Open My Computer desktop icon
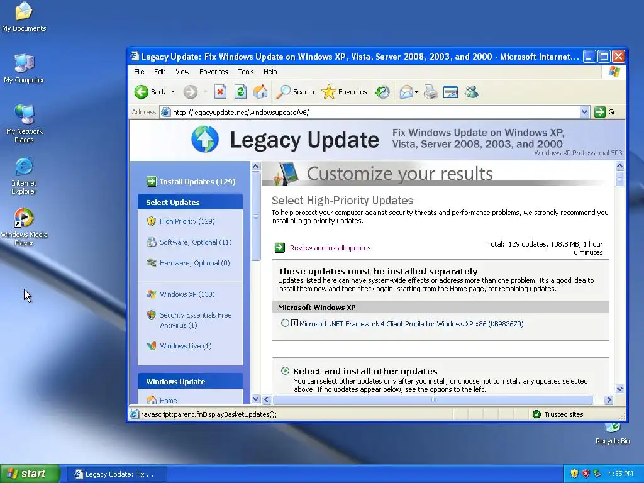Screen dimensions: 644x483 click(x=25, y=69)
